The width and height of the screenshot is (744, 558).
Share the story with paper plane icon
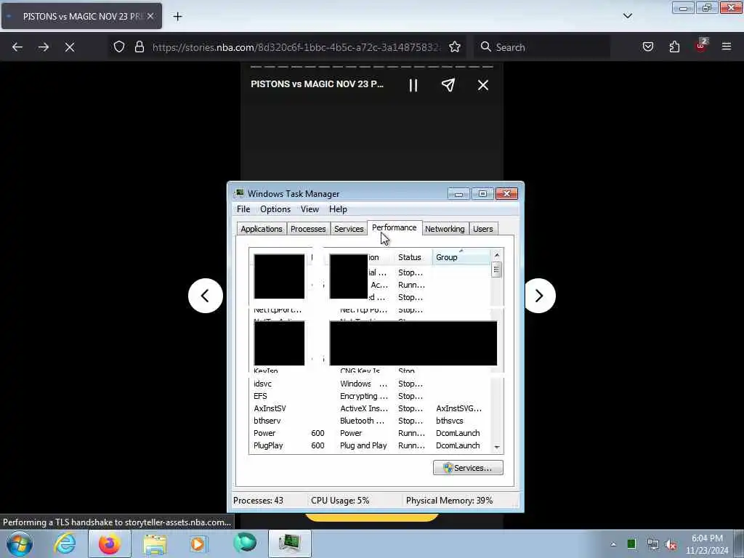tap(448, 85)
